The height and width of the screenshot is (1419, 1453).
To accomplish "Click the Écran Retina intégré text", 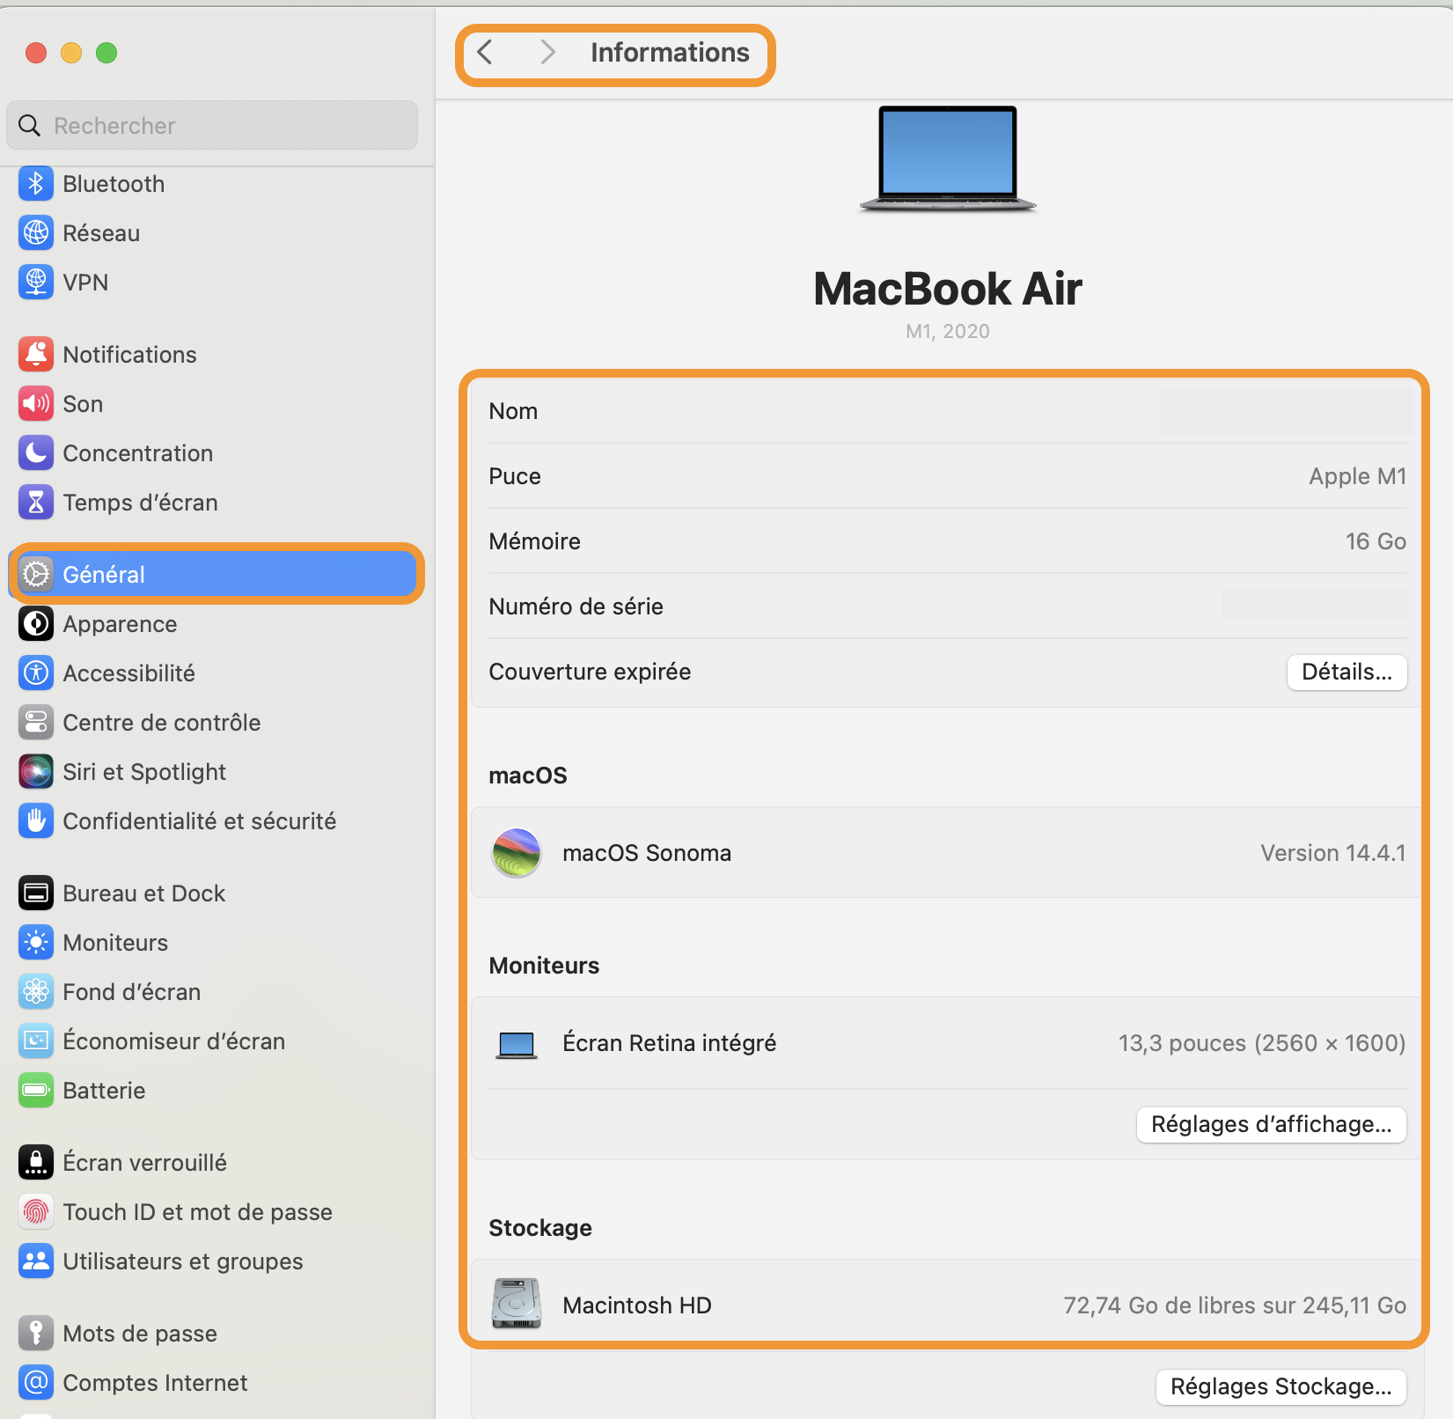I will 669,1043.
